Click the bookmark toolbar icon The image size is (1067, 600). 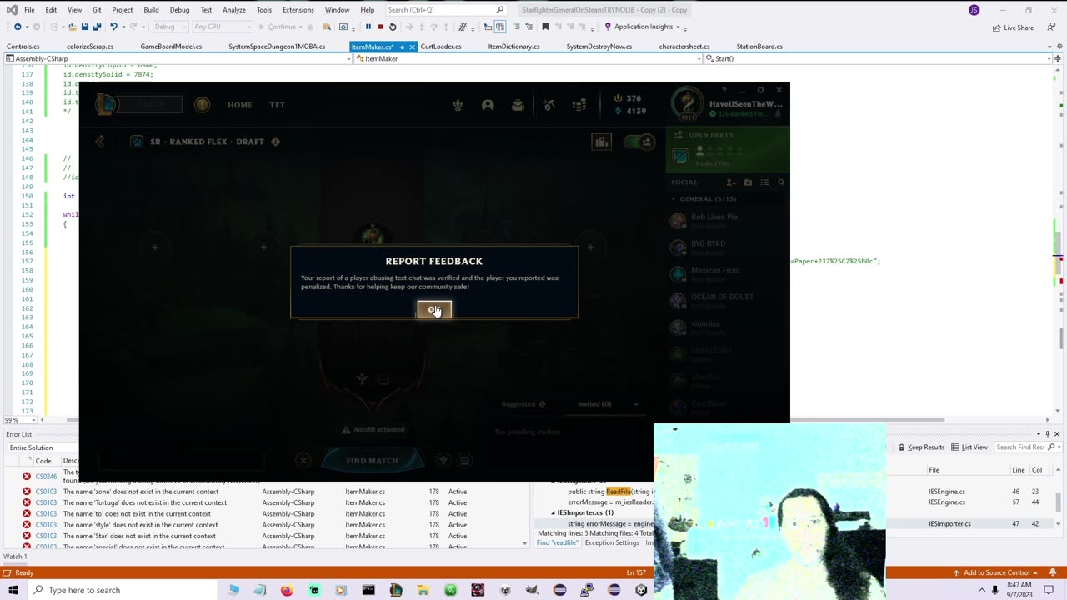point(545,27)
